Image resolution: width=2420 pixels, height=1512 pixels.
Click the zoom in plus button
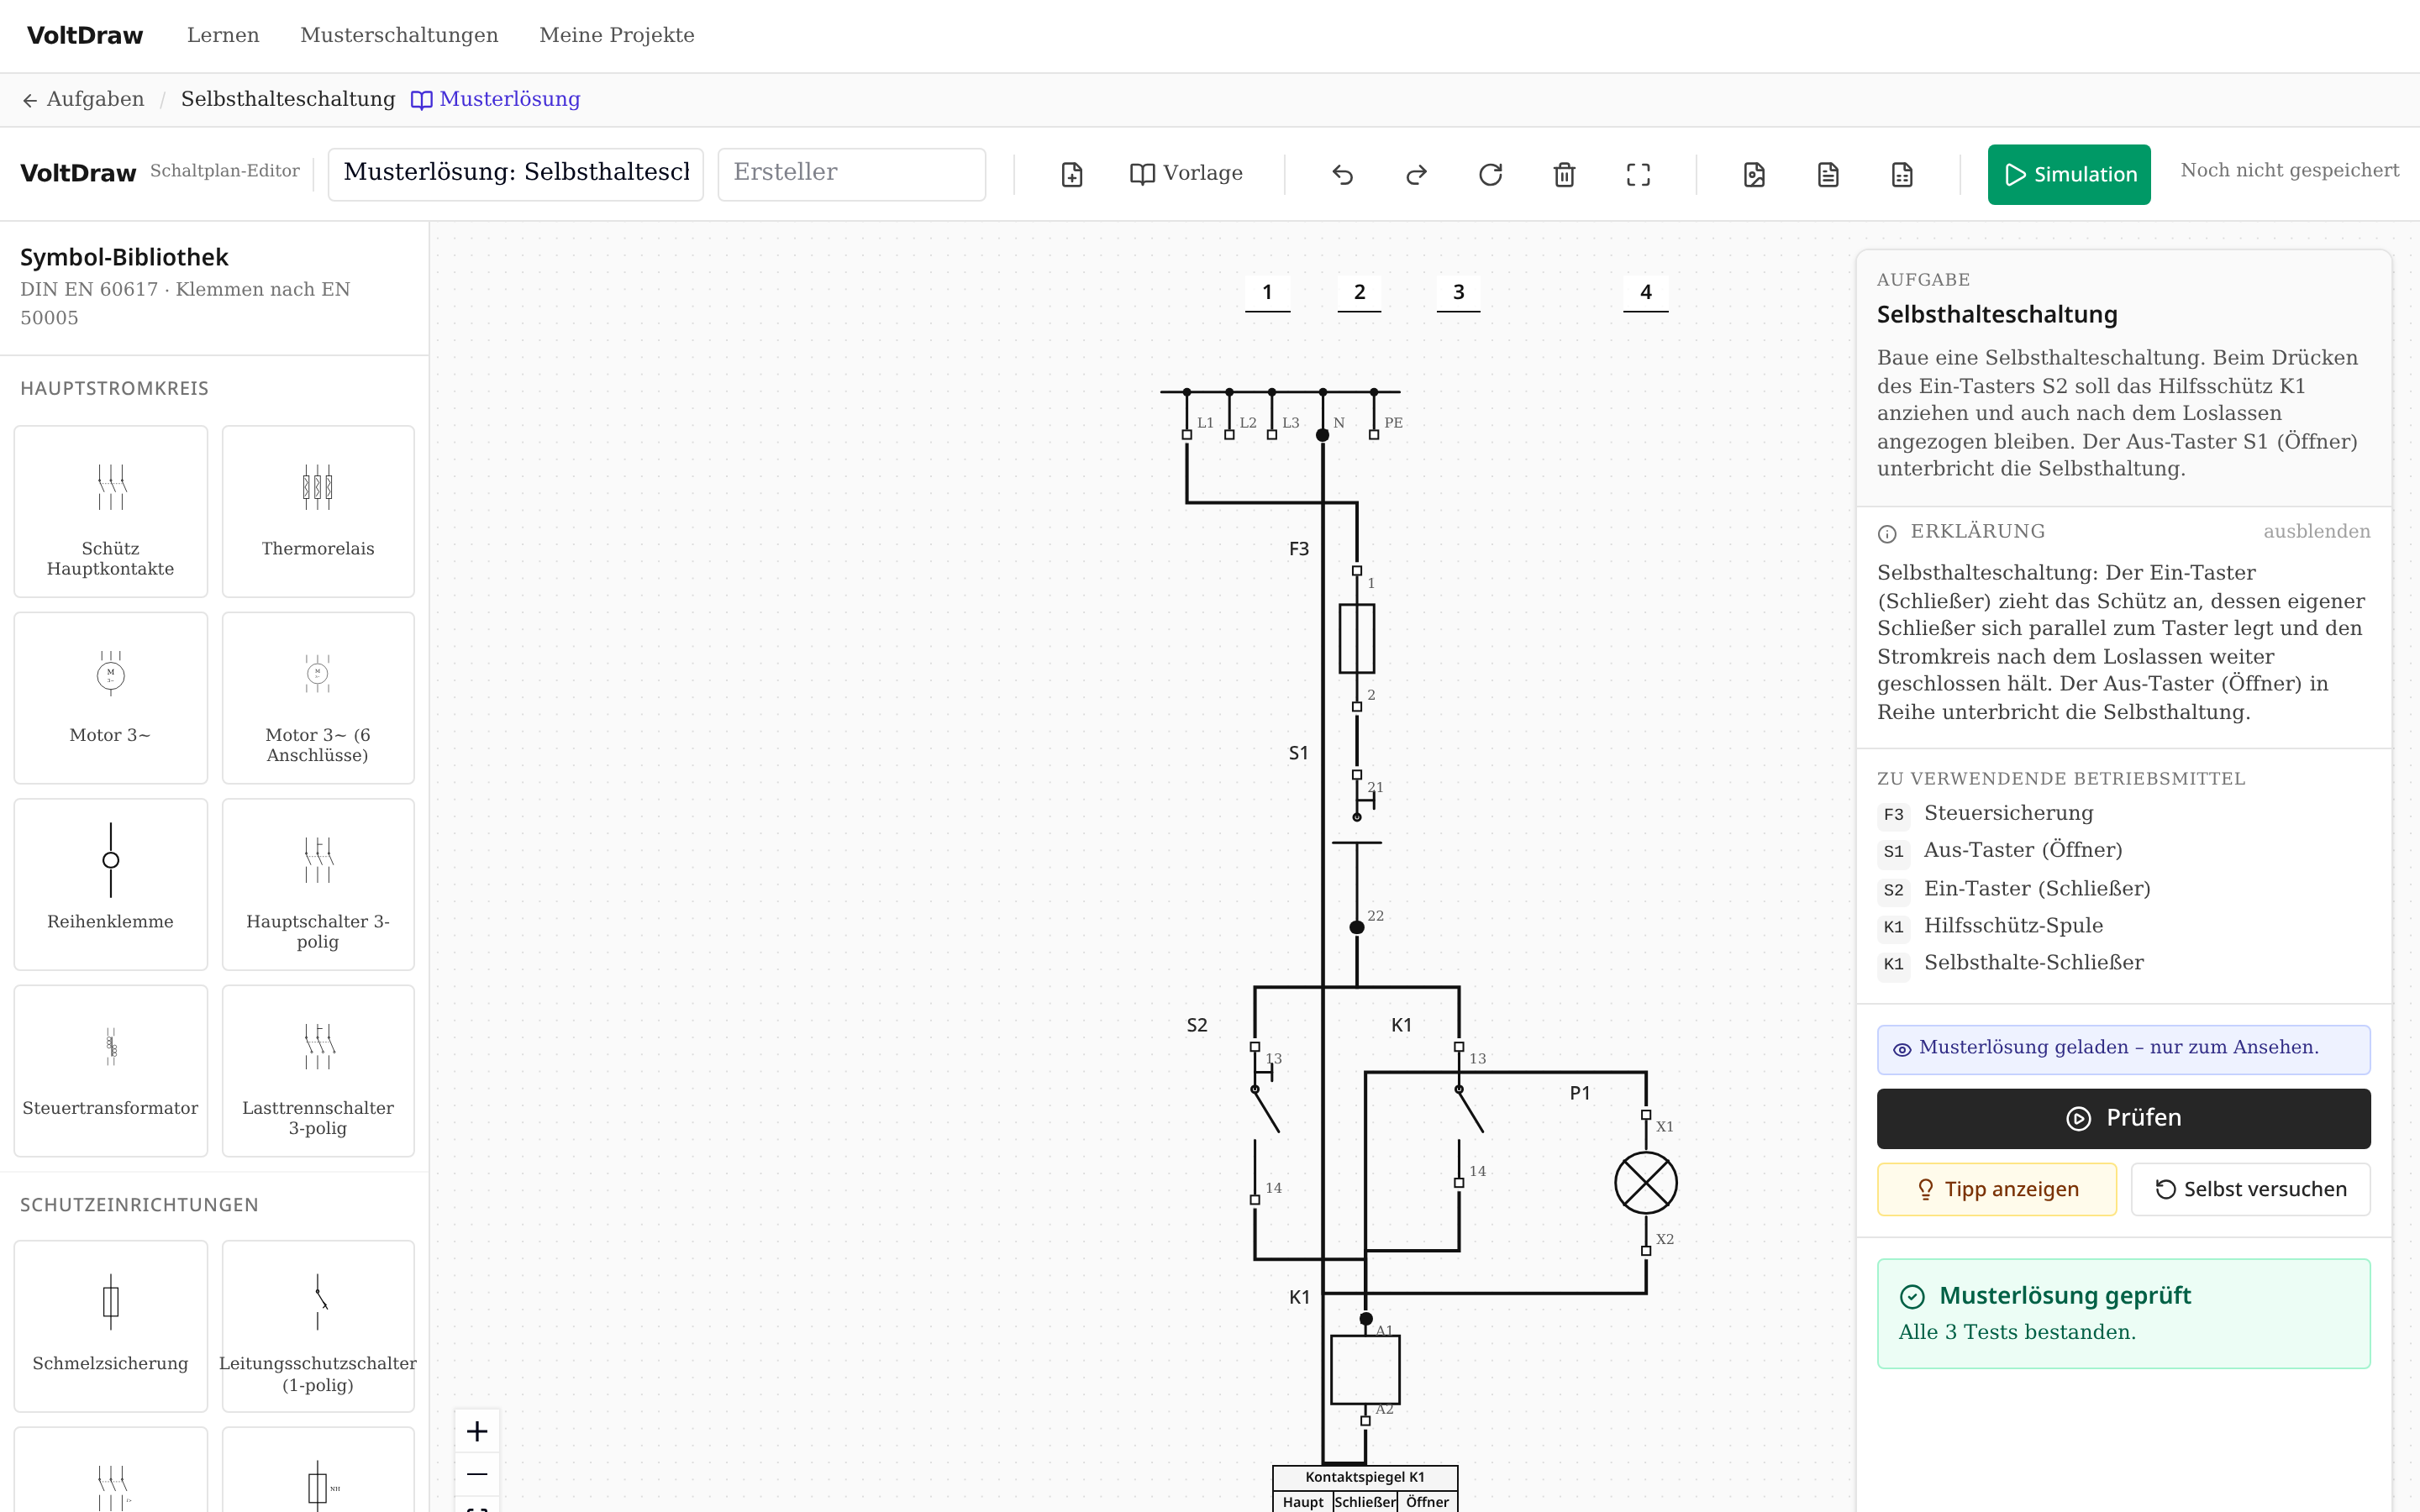tap(477, 1431)
